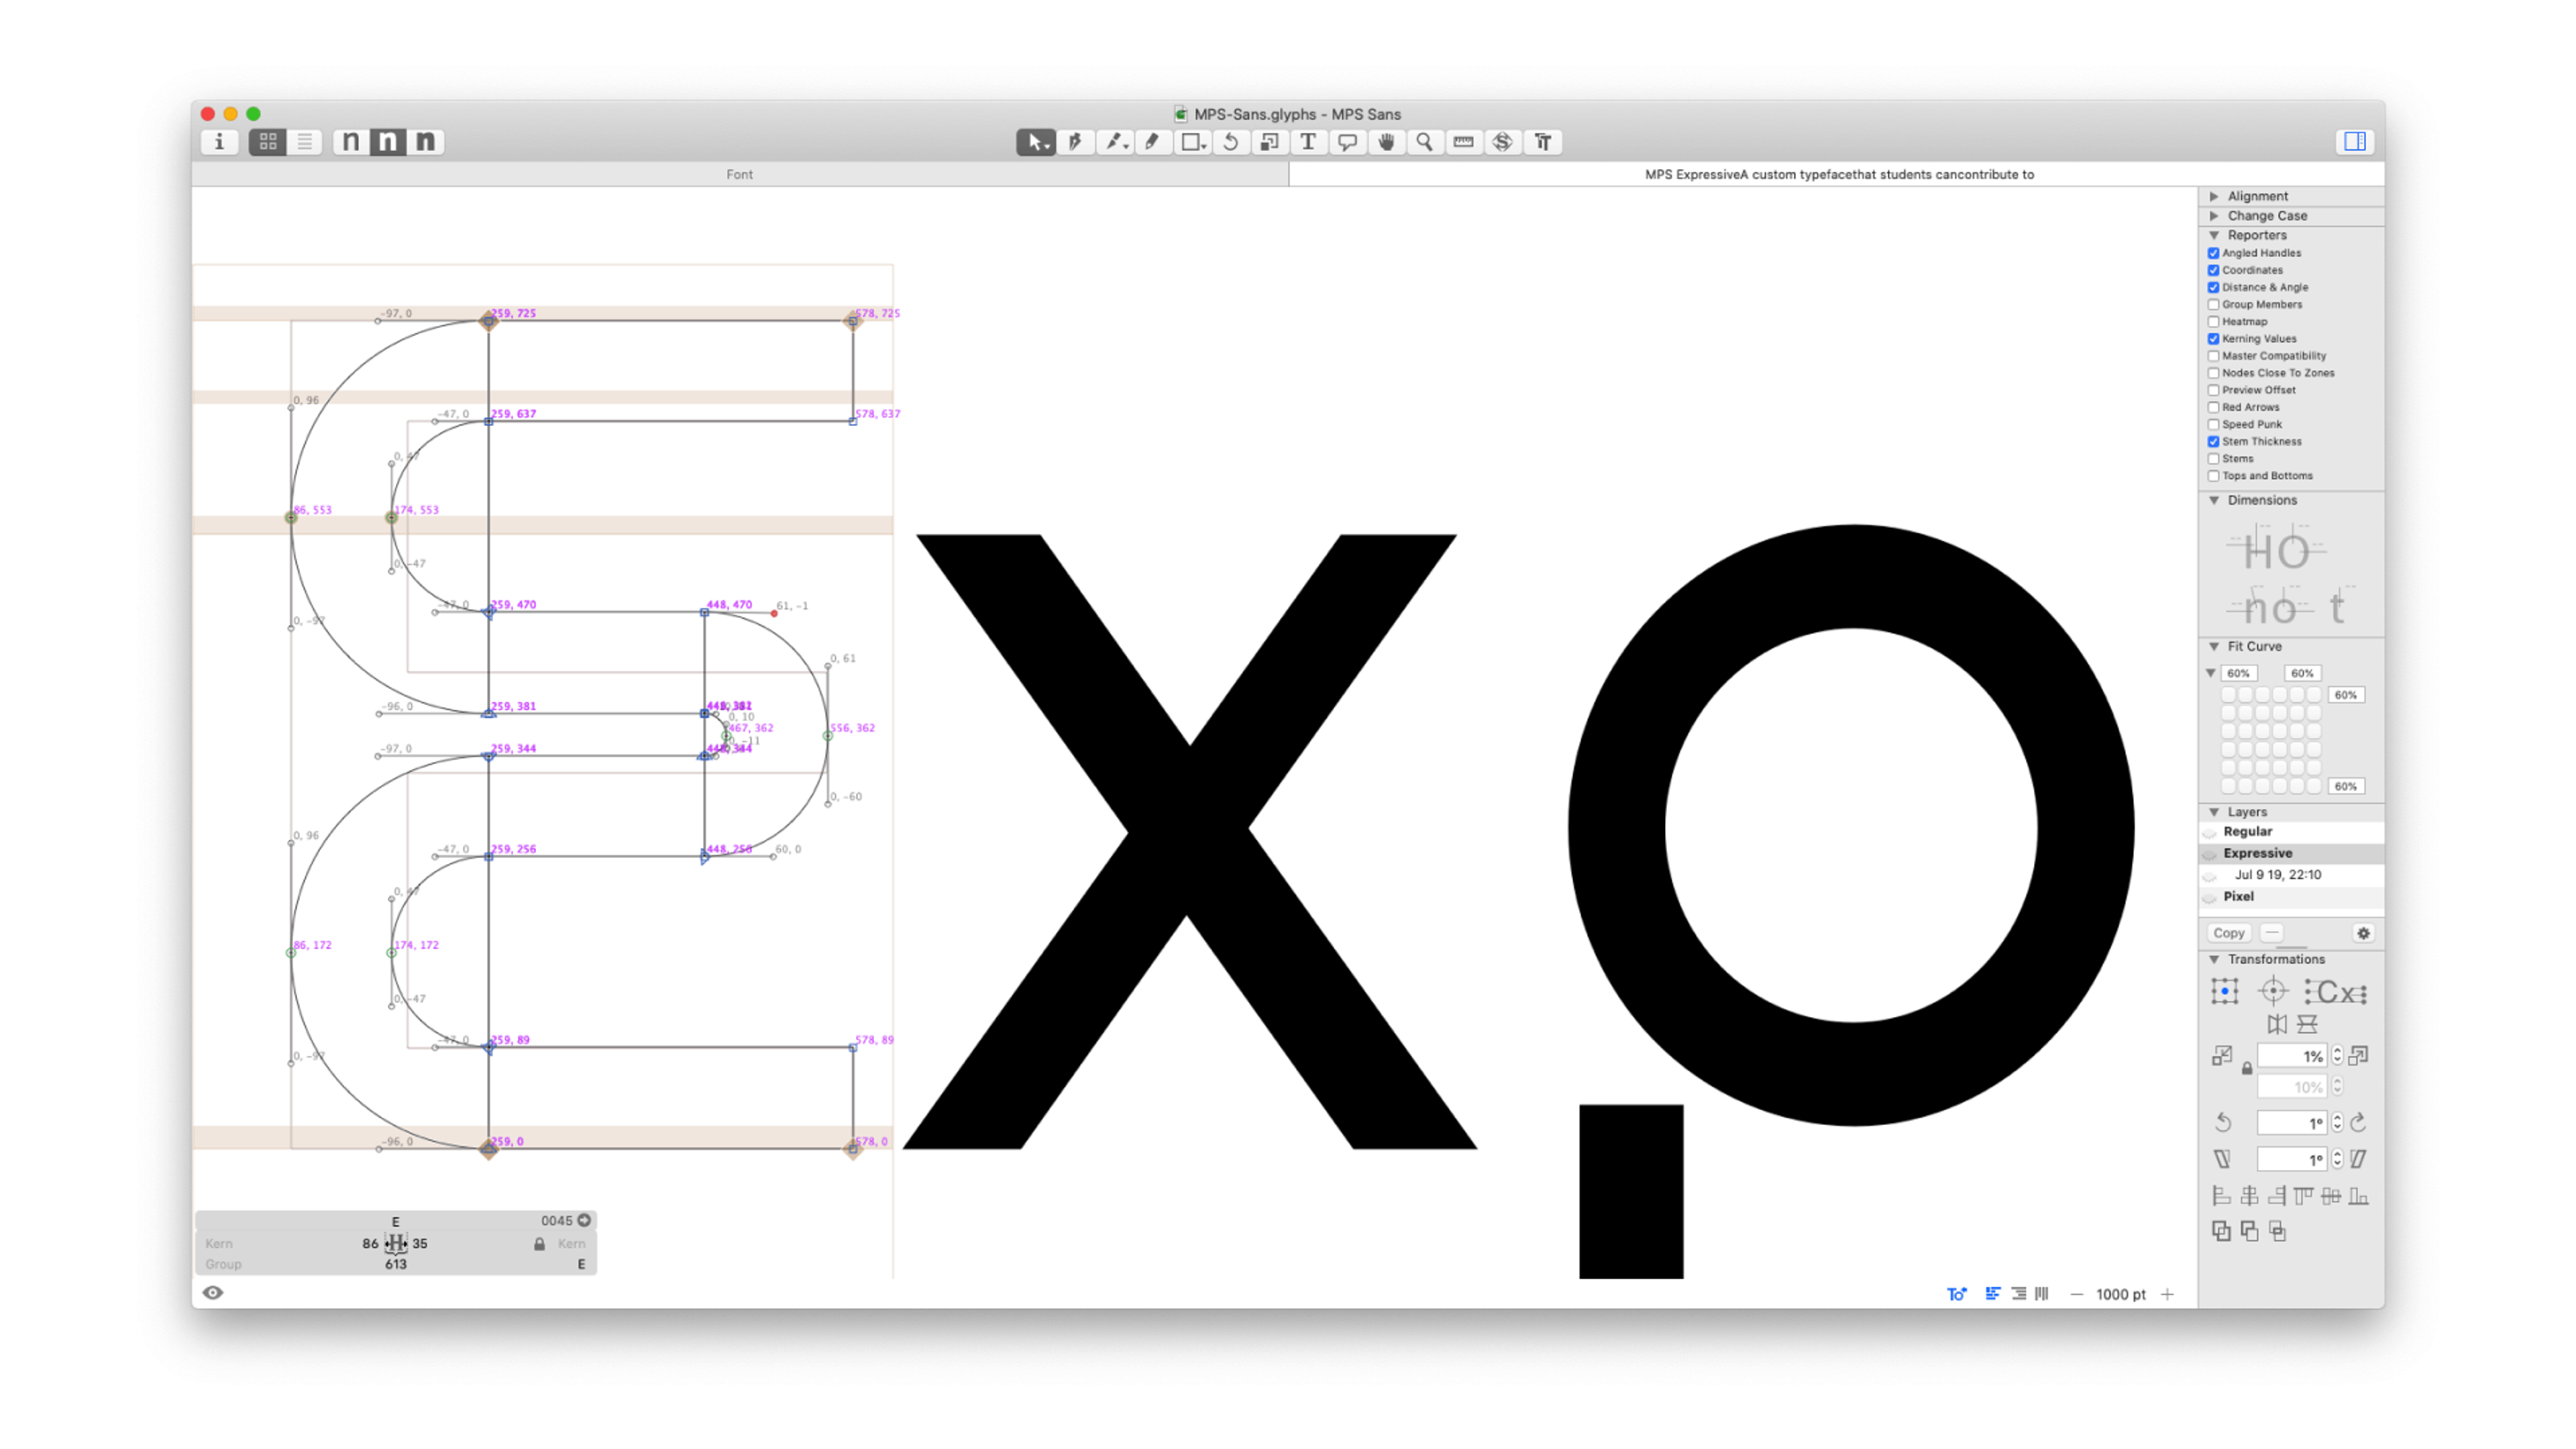The image size is (2576, 1449).
Task: Select the Expressive layer
Action: pos(2291,853)
